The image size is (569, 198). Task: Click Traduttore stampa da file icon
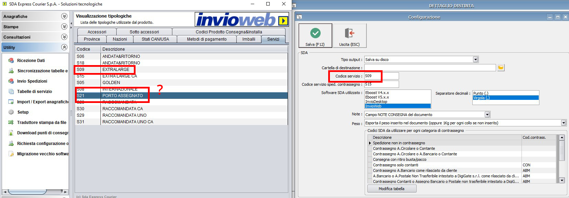(11, 123)
